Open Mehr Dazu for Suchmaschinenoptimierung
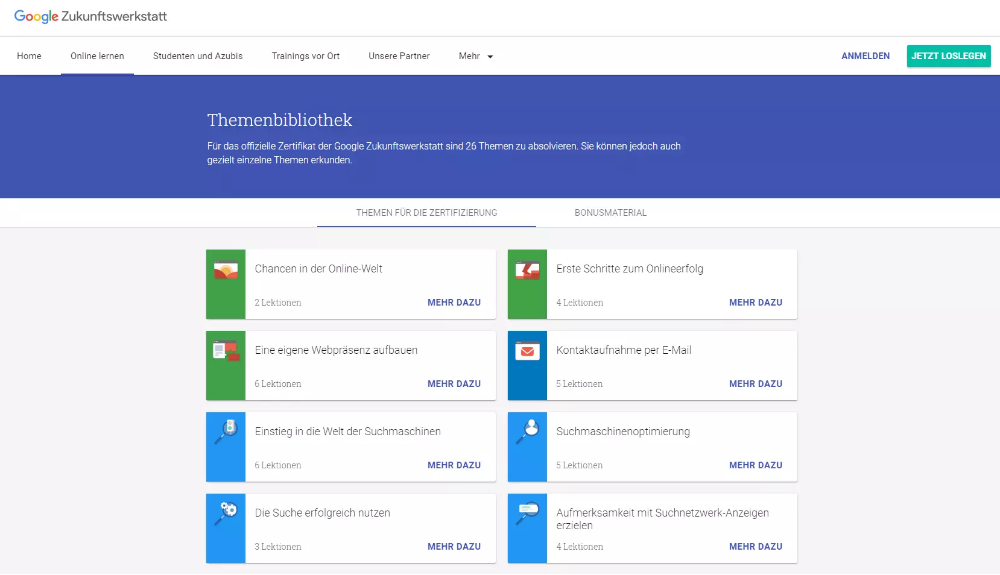 coord(755,465)
